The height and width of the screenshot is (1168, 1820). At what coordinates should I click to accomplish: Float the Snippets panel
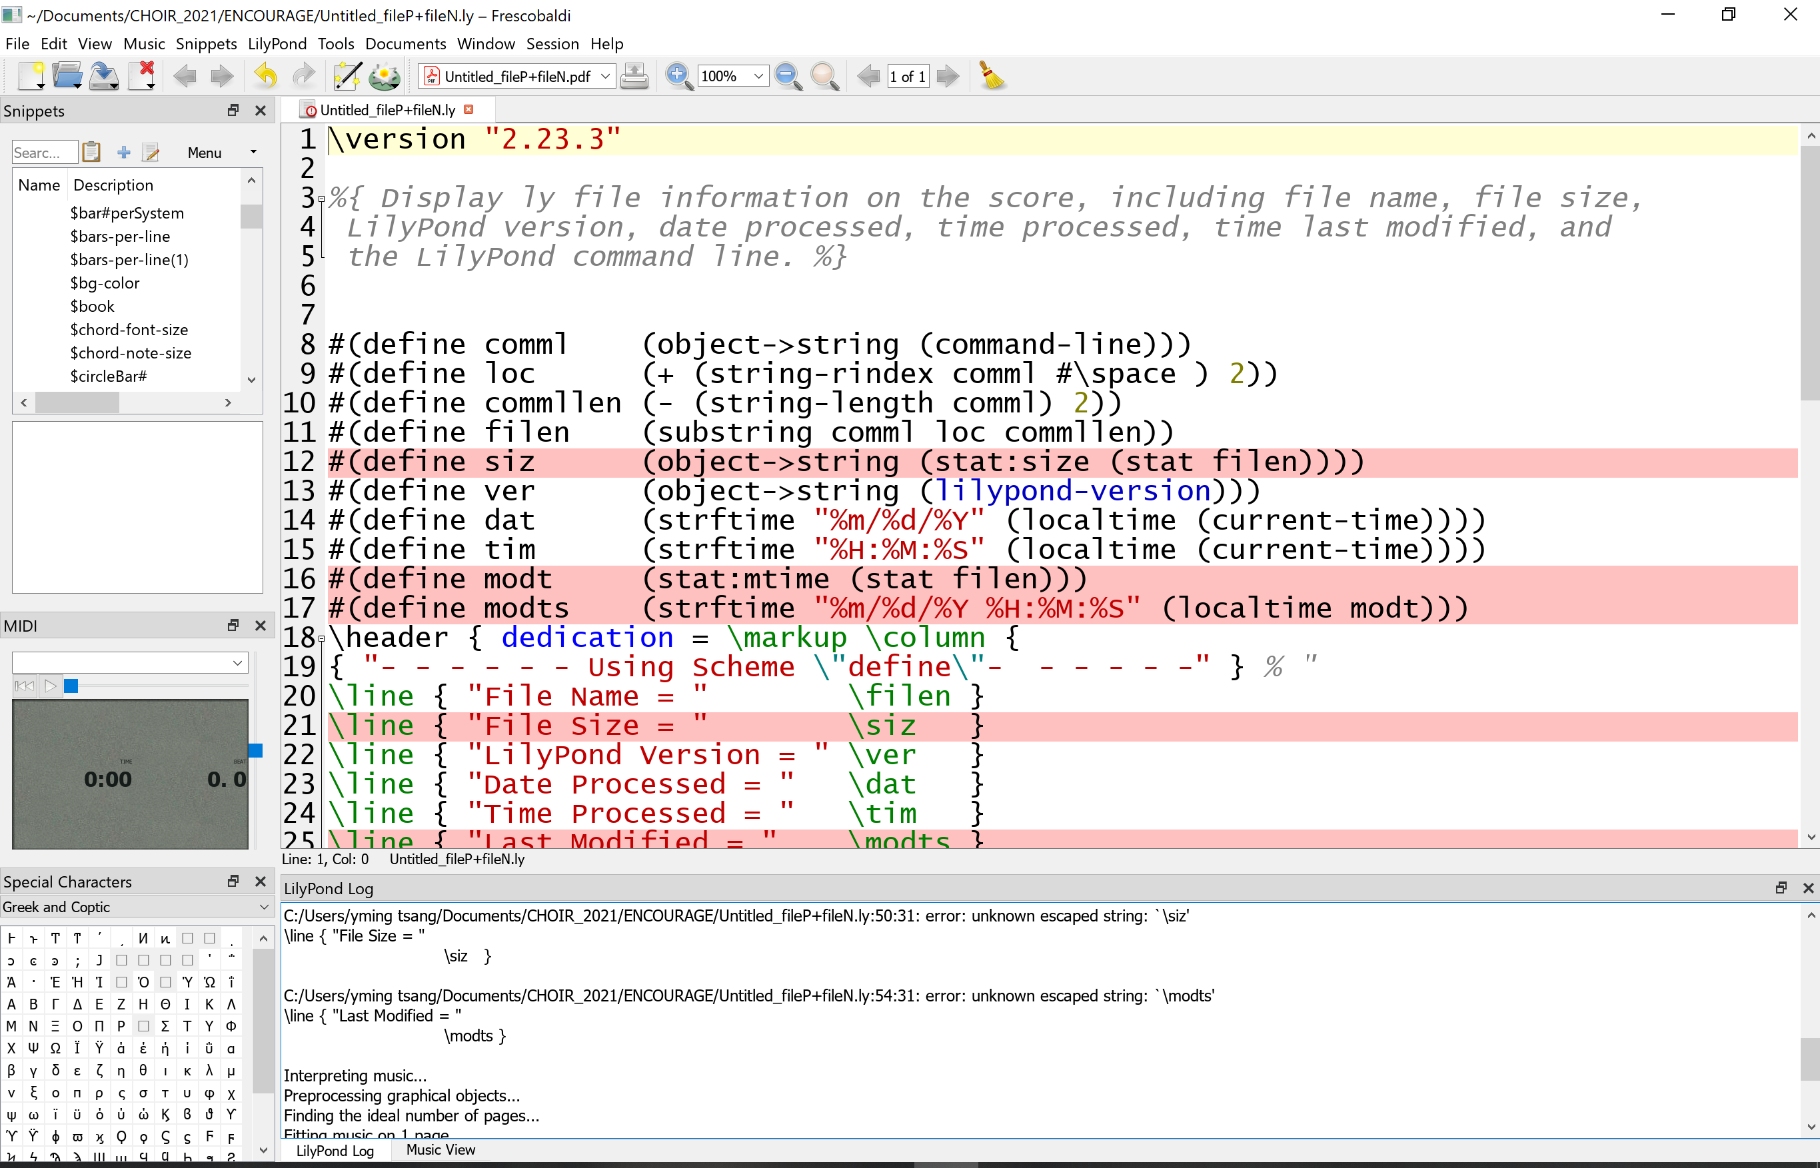(233, 111)
